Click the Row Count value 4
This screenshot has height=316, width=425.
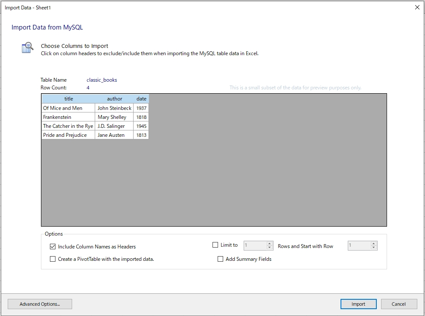click(x=88, y=88)
